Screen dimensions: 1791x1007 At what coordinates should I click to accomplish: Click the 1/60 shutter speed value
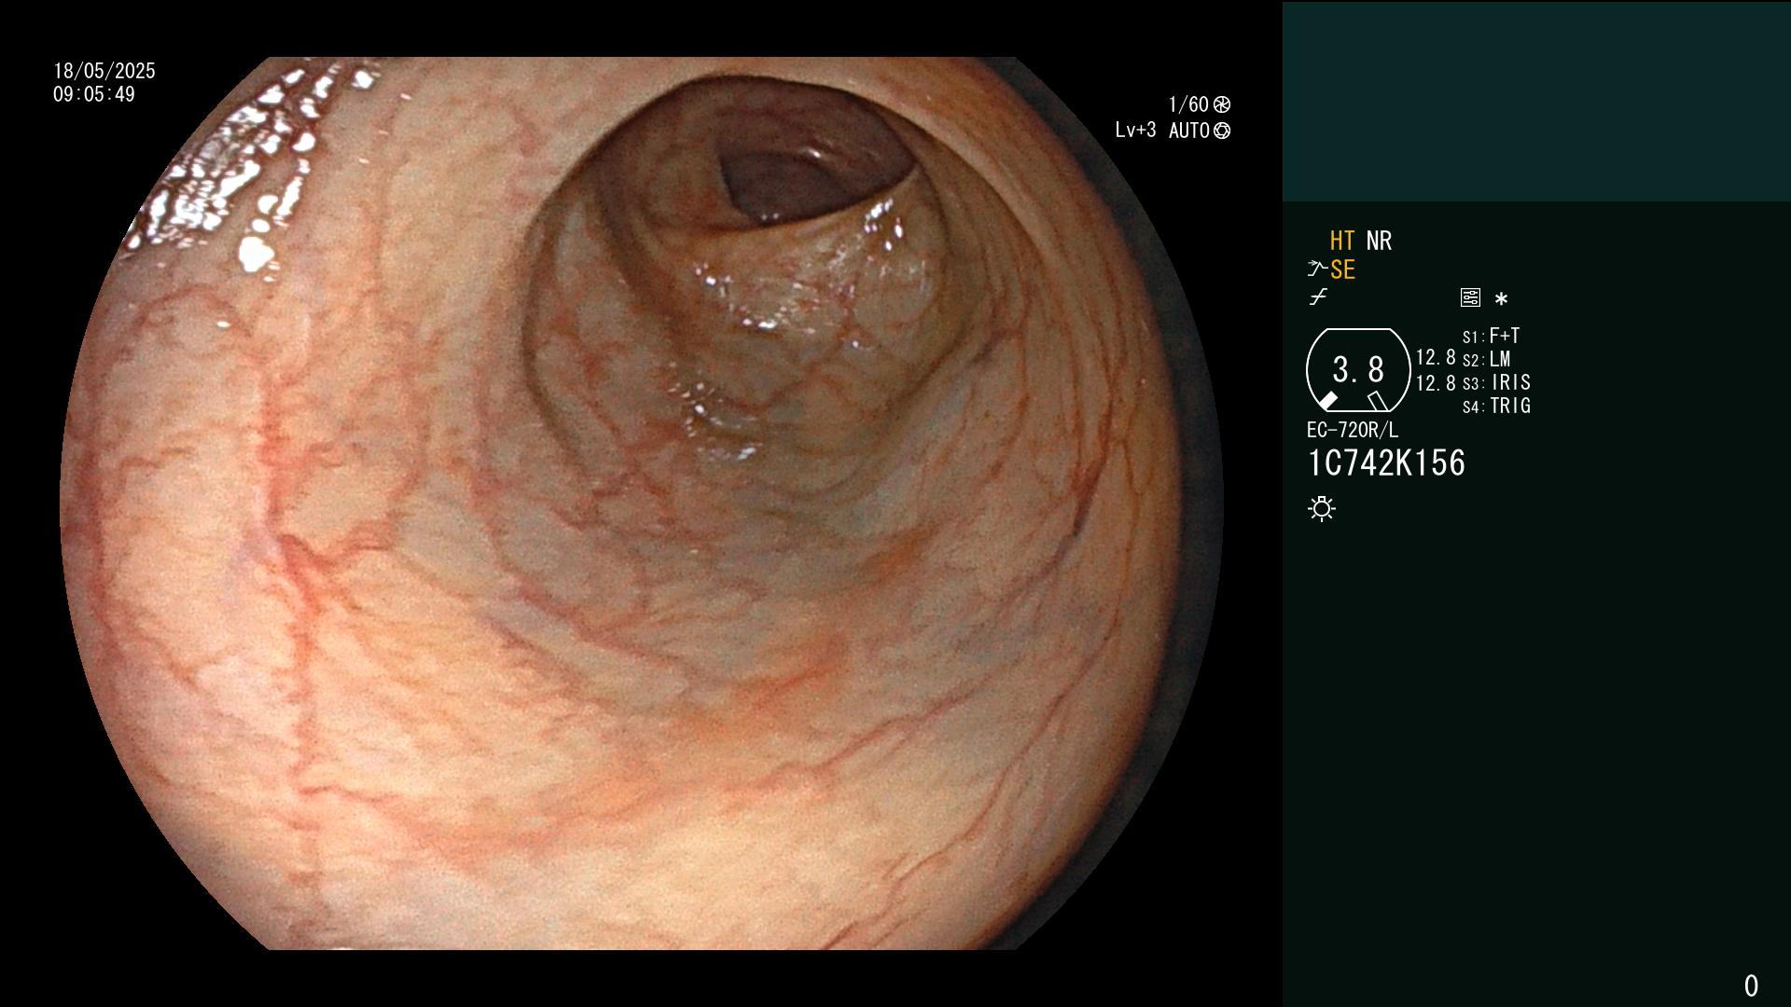[x=1188, y=104]
